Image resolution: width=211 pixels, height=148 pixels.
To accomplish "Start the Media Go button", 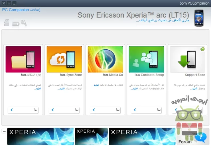I will click(105, 110).
